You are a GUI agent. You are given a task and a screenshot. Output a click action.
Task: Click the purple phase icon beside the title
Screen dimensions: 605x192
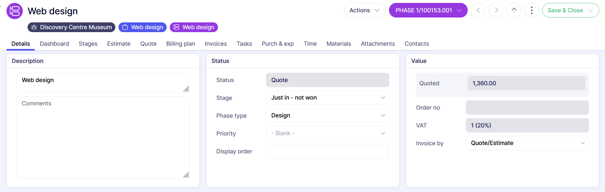point(15,11)
